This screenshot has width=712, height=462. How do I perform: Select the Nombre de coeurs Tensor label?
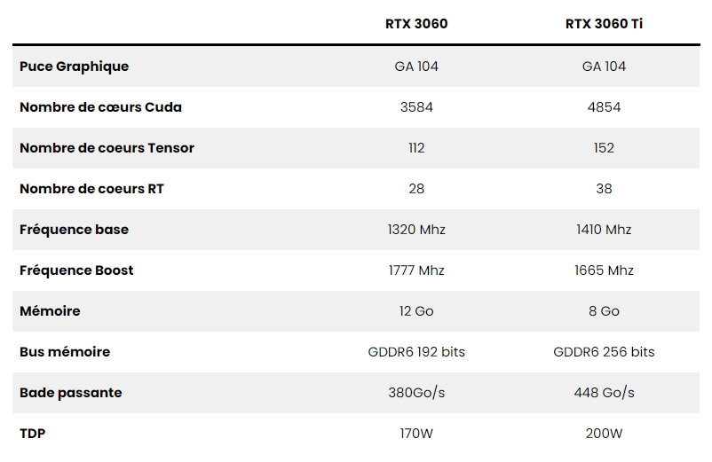(107, 148)
